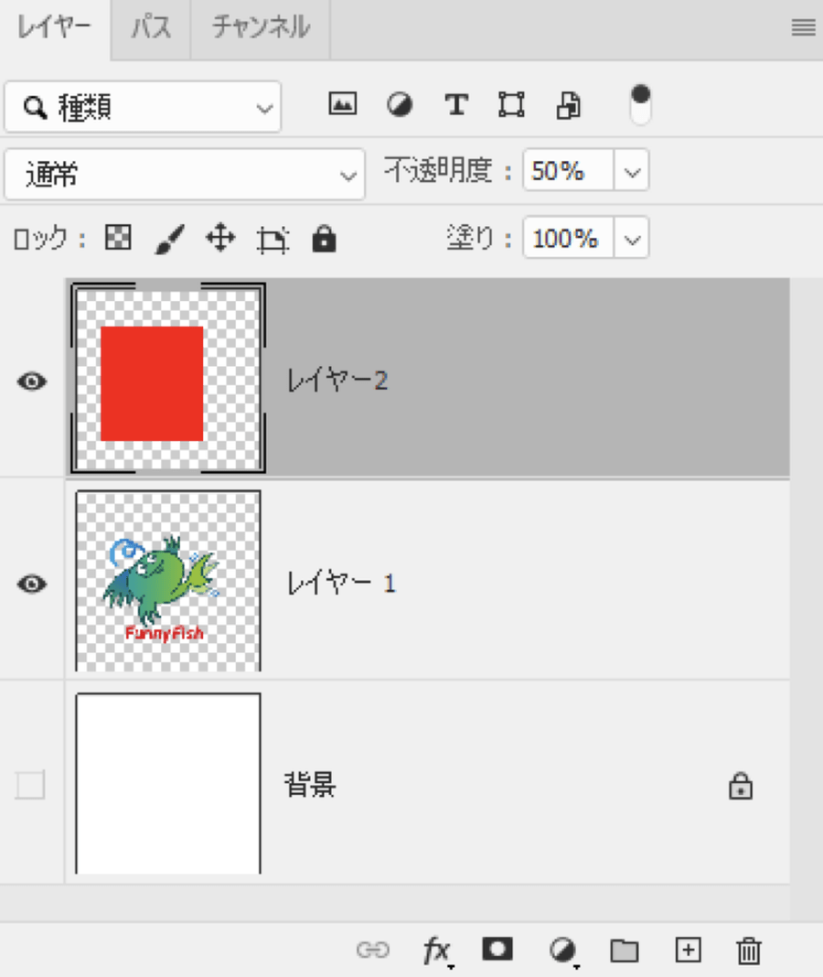Viewport: 823px width, 977px height.
Task: Click the adjustment layer filter icon
Action: 399,105
